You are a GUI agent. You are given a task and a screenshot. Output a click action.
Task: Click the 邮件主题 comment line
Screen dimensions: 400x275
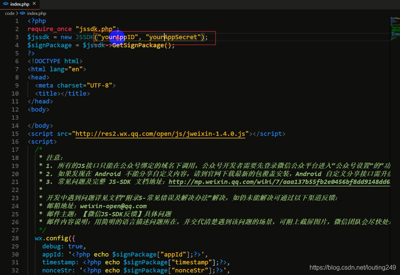[105, 214]
